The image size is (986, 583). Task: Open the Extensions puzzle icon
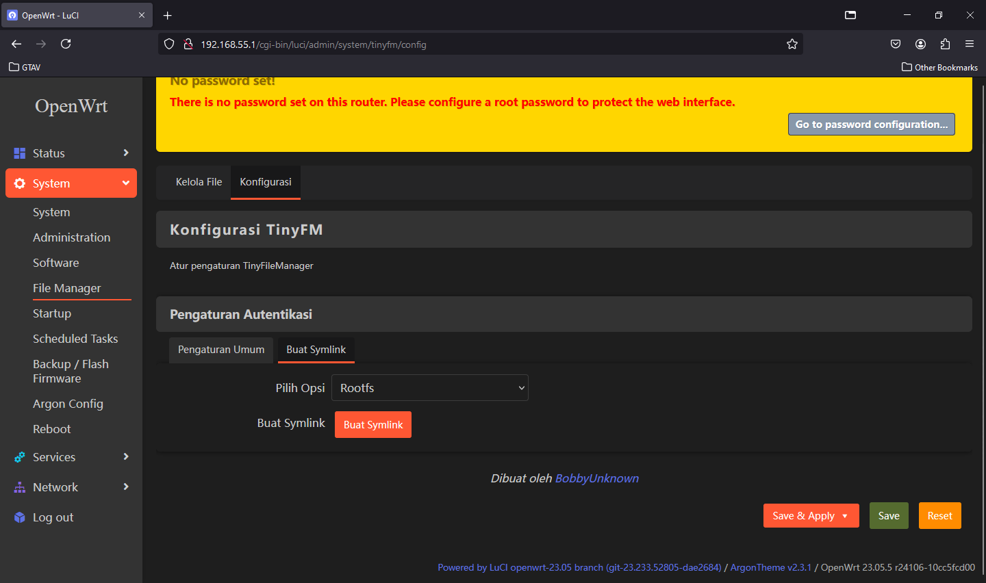(x=945, y=44)
